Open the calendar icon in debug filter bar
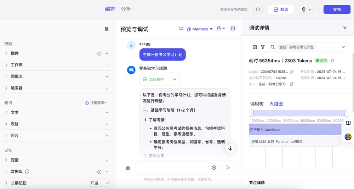The image size is (354, 189). (255, 47)
